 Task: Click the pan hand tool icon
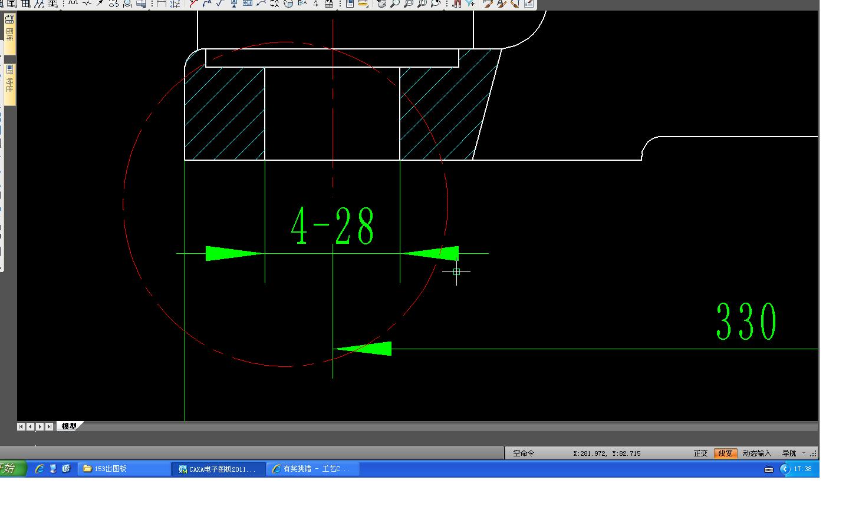(381, 4)
